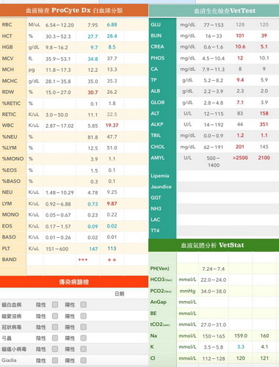Image resolution: width=279 pixels, height=367 pixels.
Task: Check the Giadia 陽性 checkbox
Action: click(84, 360)
